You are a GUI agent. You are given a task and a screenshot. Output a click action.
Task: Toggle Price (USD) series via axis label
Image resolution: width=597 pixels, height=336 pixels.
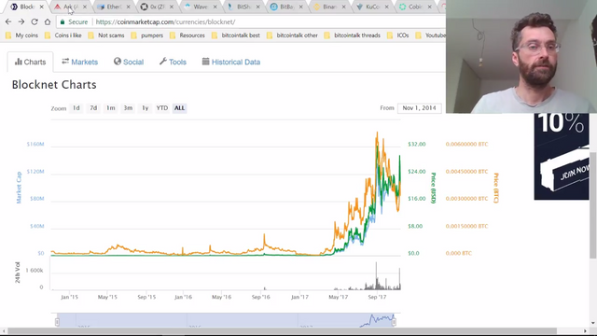[433, 188]
